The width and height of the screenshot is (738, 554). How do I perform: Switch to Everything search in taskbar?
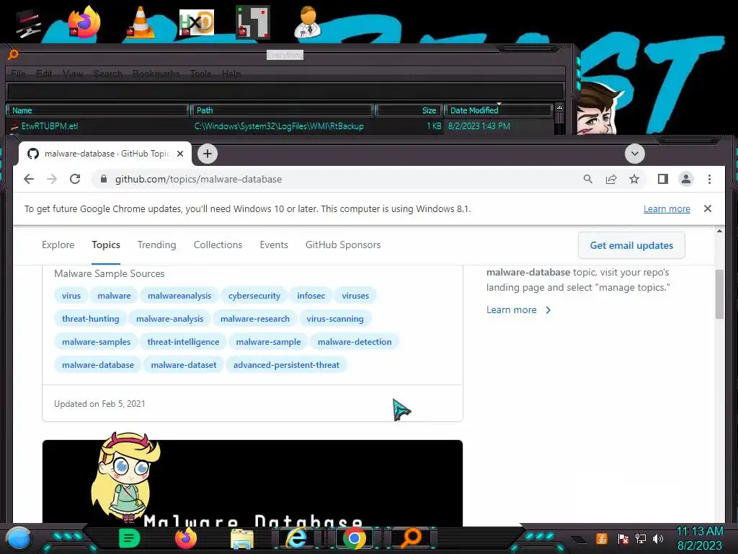pyautogui.click(x=411, y=538)
